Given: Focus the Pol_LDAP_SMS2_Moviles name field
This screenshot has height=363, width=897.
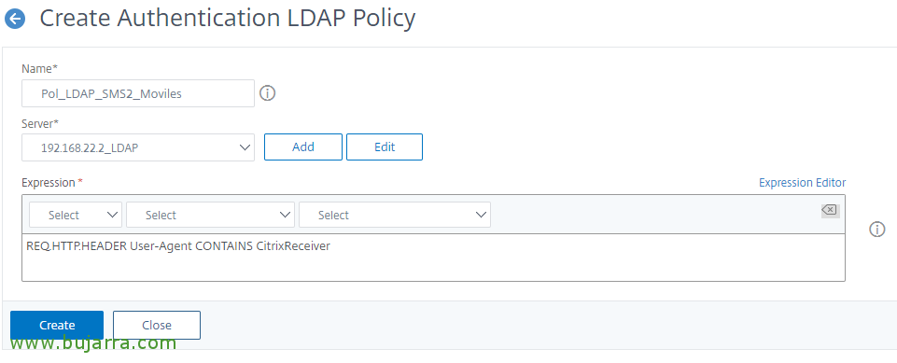Looking at the screenshot, I should coord(138,93).
